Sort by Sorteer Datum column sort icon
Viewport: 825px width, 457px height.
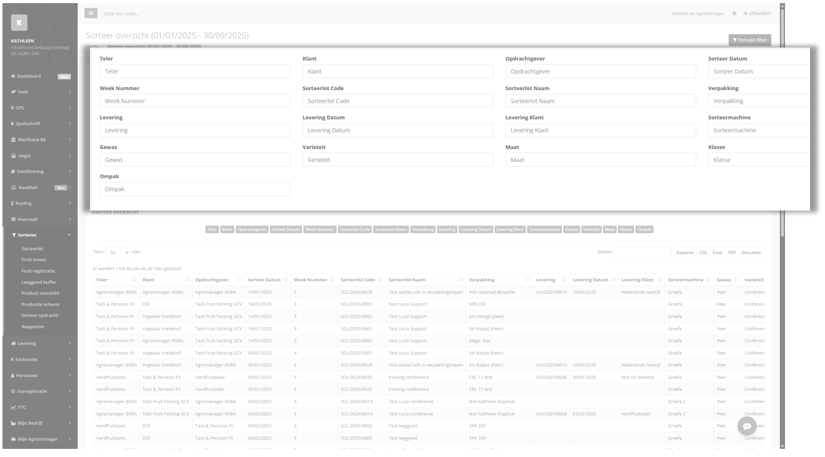coord(286,280)
